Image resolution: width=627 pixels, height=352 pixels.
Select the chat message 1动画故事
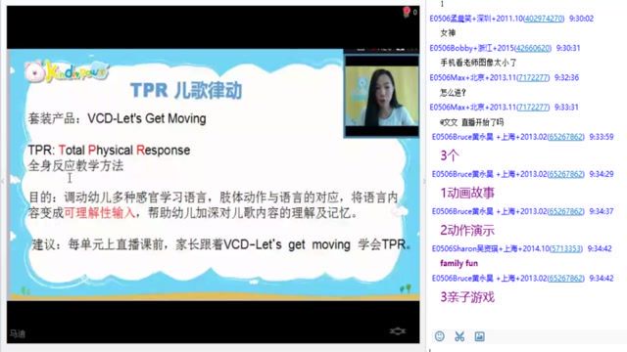point(467,194)
